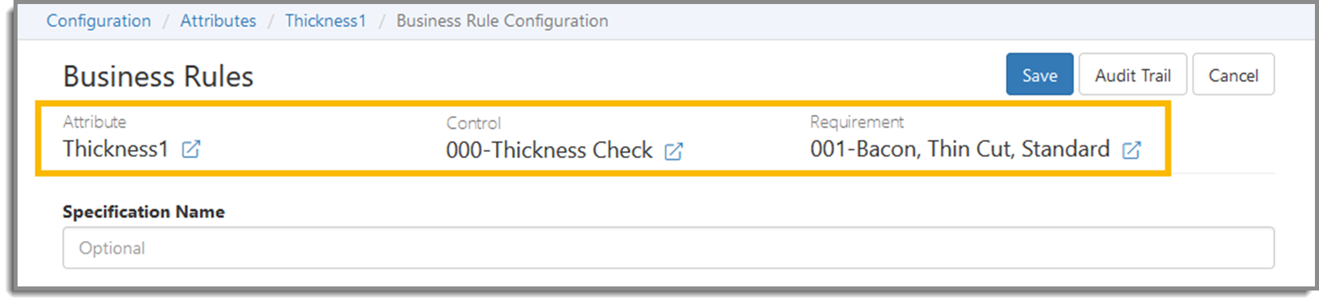Image resolution: width=1319 pixels, height=304 pixels.
Task: Click the 000-Thickness Check control value
Action: pyautogui.click(x=549, y=150)
